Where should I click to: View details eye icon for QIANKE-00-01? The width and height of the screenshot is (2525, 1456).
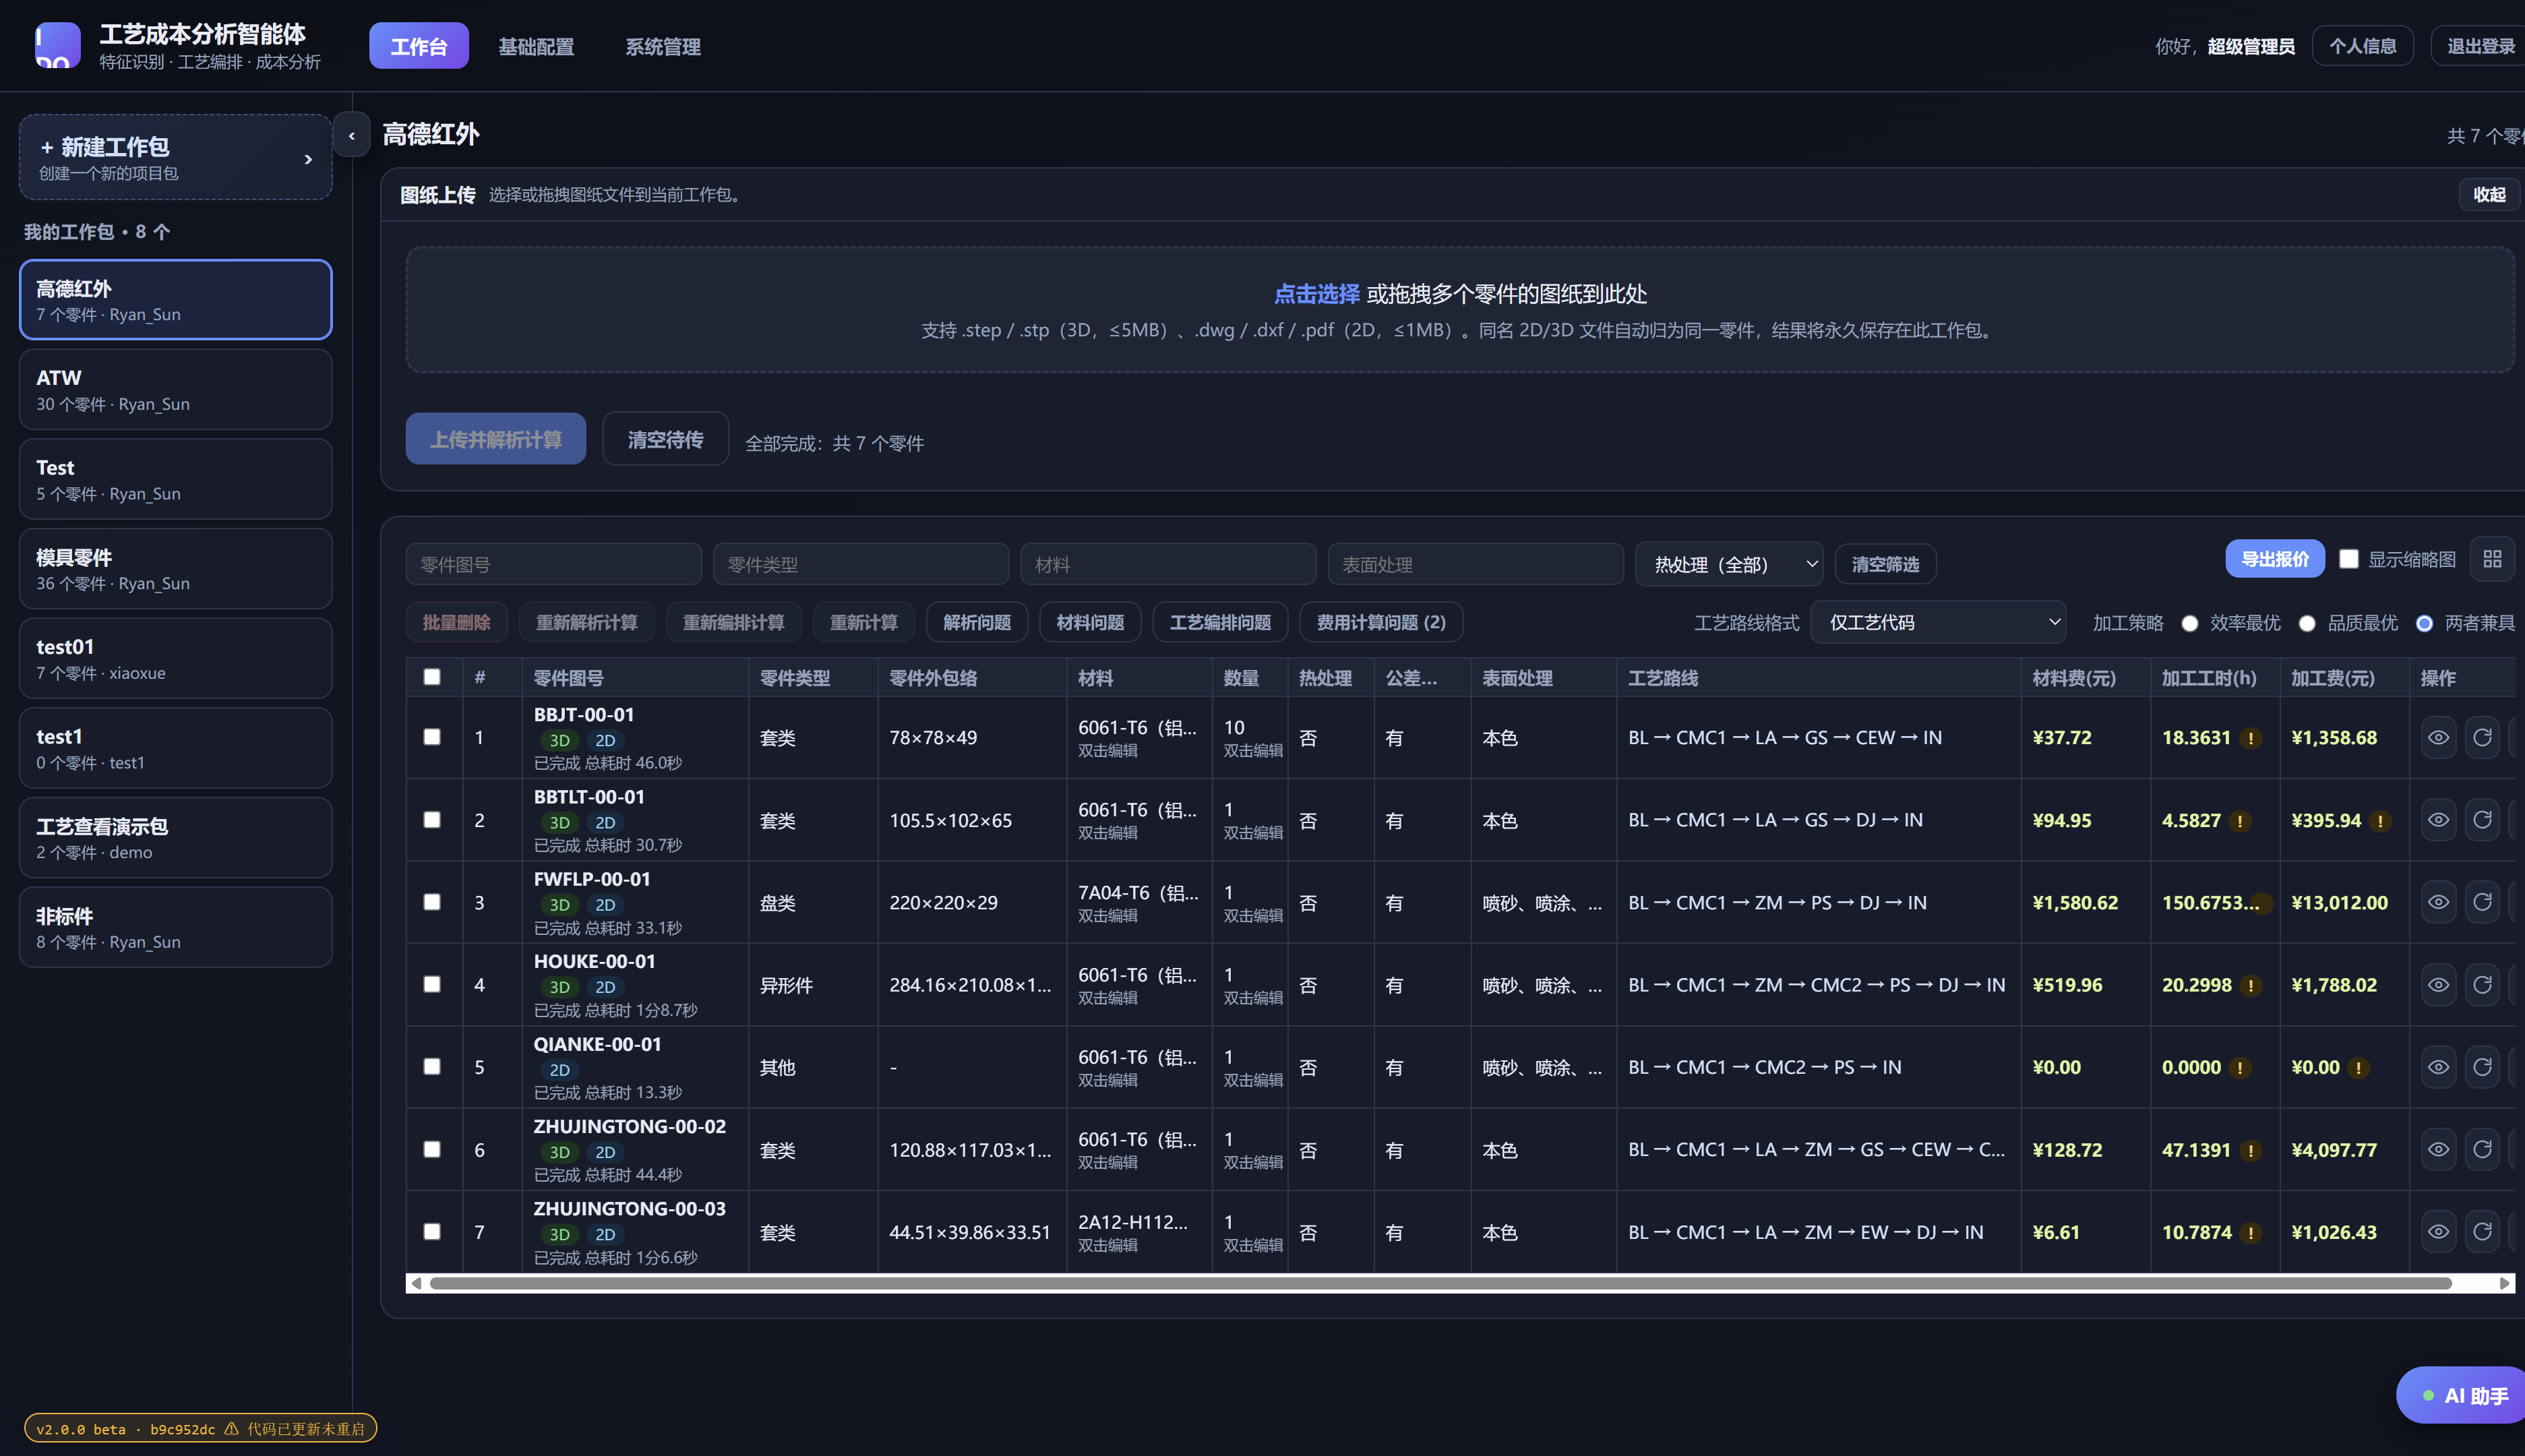(x=2439, y=1067)
